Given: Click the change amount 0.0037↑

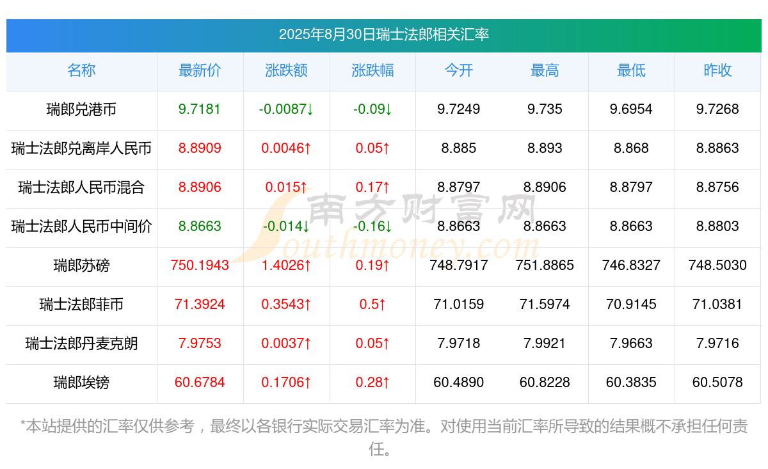Looking at the screenshot, I should 286,344.
